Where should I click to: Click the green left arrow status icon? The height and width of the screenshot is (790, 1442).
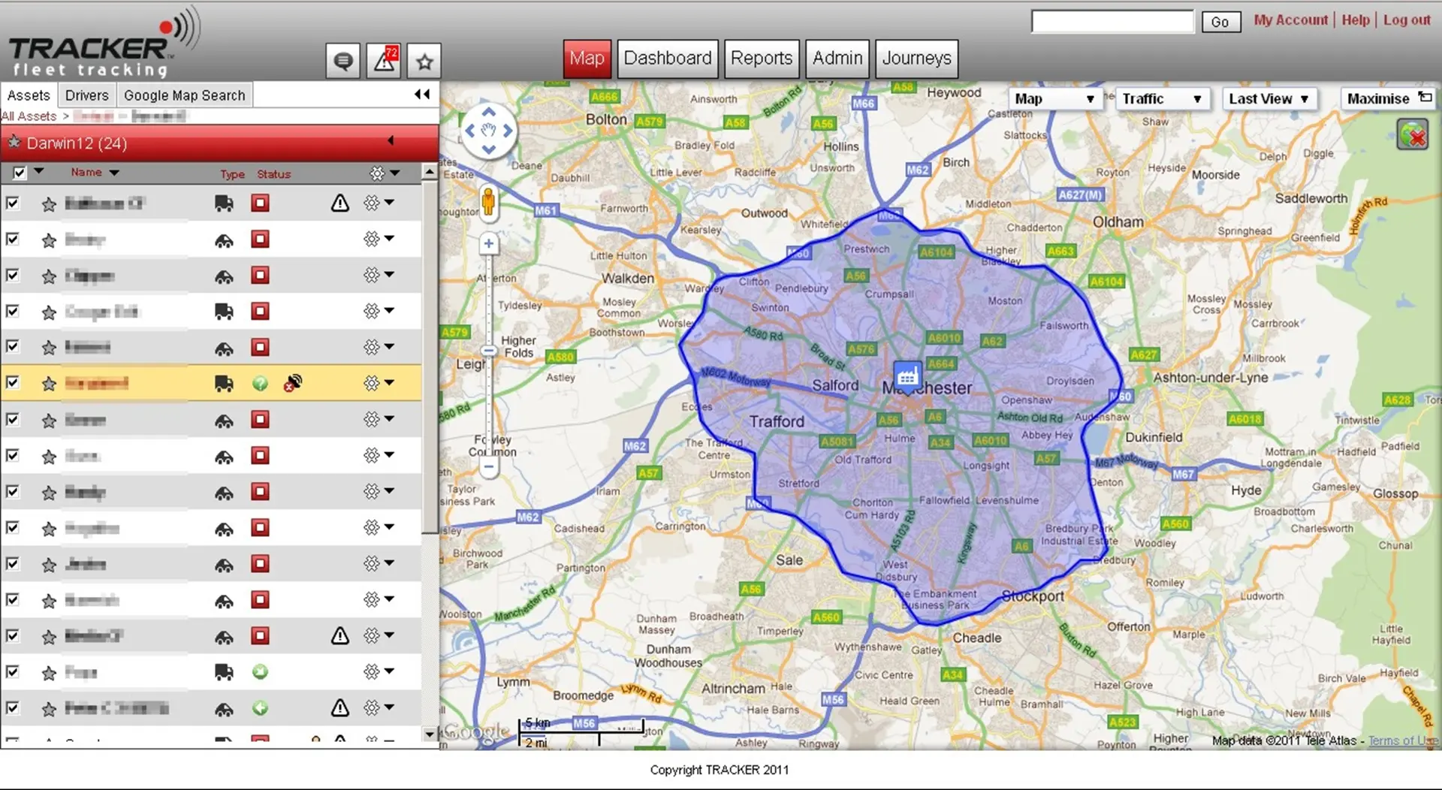(x=260, y=708)
